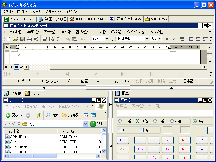Screen dimensions: 216x162
Task: Enable the Inv checkbox in calculator
Action: tap(120, 130)
